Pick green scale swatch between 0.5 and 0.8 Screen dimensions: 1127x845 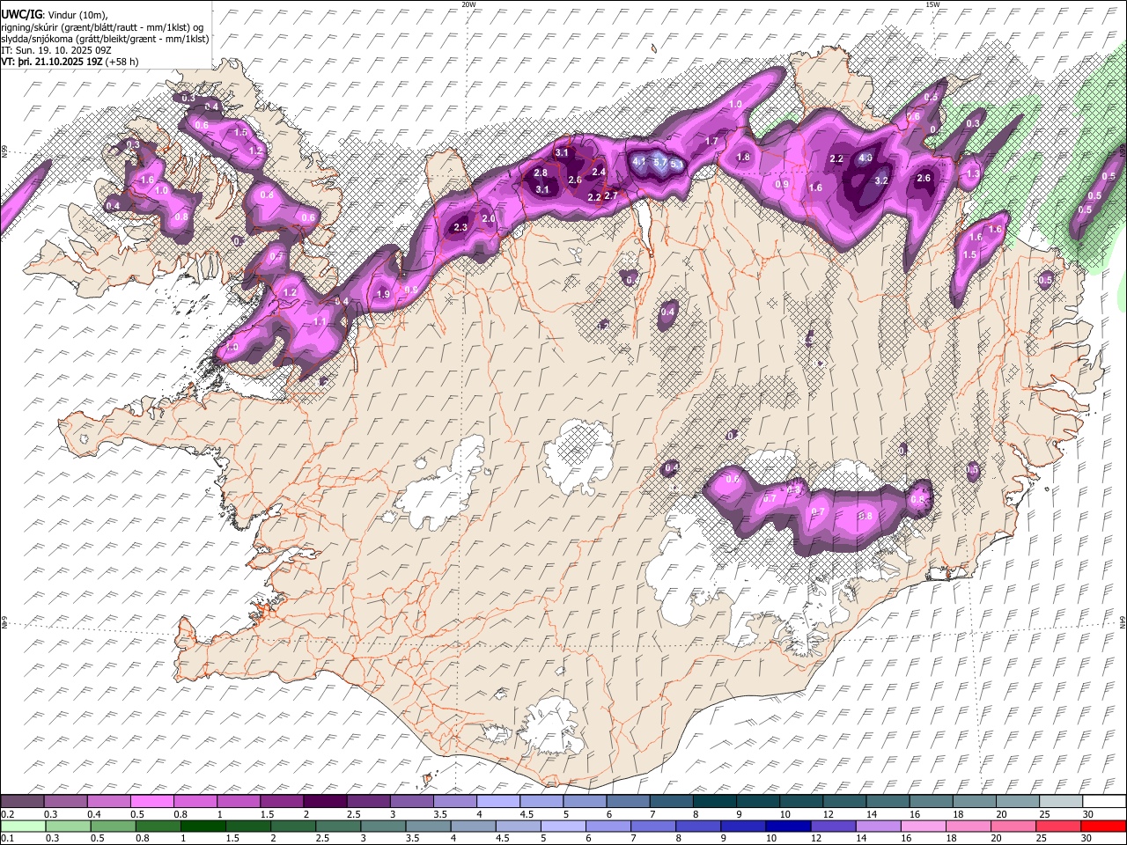[x=114, y=826]
